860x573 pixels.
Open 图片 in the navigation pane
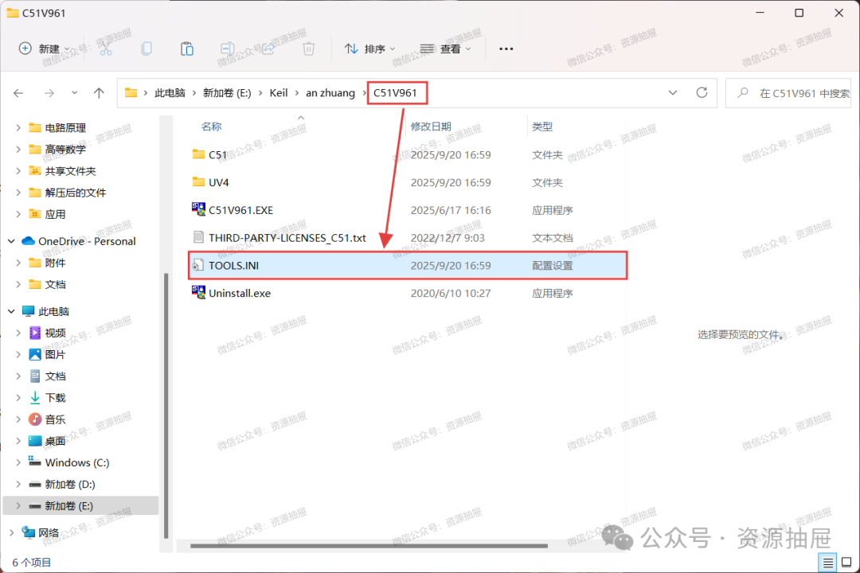(55, 355)
